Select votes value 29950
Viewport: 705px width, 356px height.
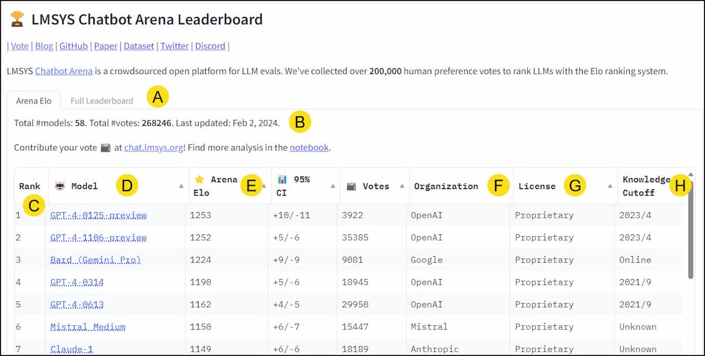[x=355, y=304]
